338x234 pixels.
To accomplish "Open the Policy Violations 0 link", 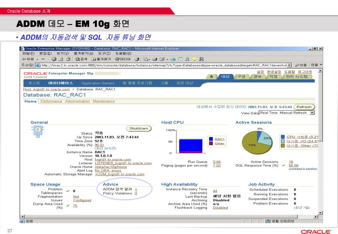I will (136, 193).
